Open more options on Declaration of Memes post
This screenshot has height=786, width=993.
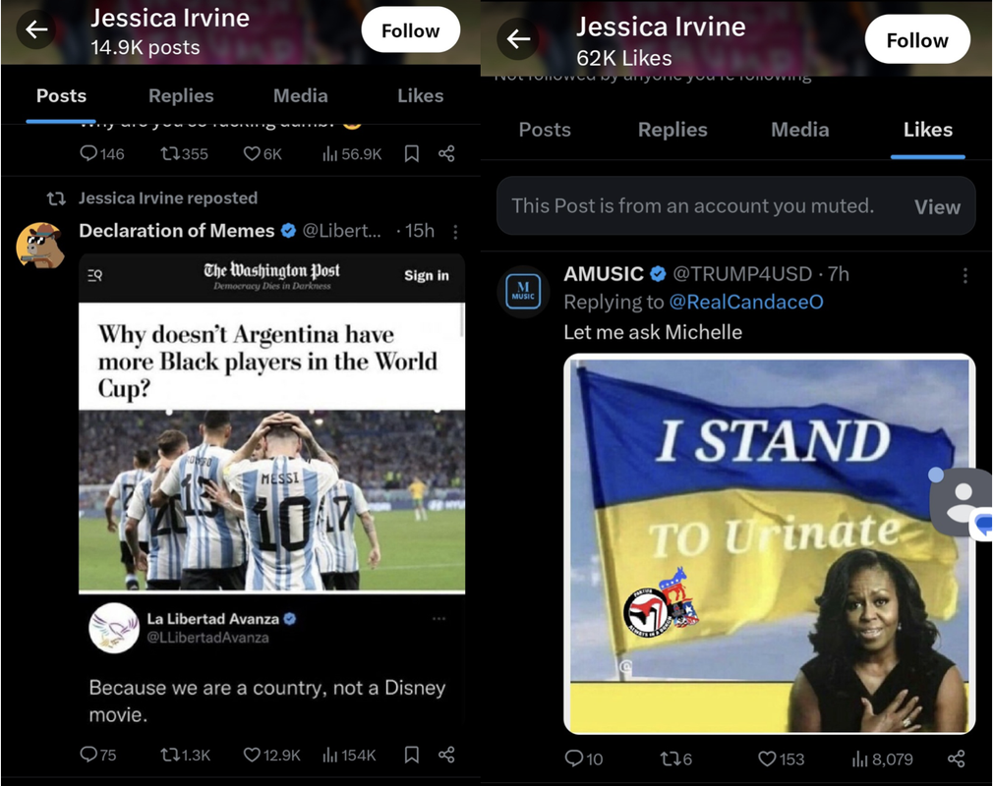(x=455, y=232)
